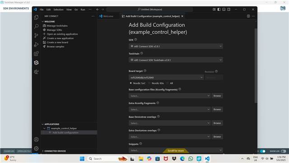Screen dimensions: 289x163
Task: Open the View menu
Action: pos(69,10)
